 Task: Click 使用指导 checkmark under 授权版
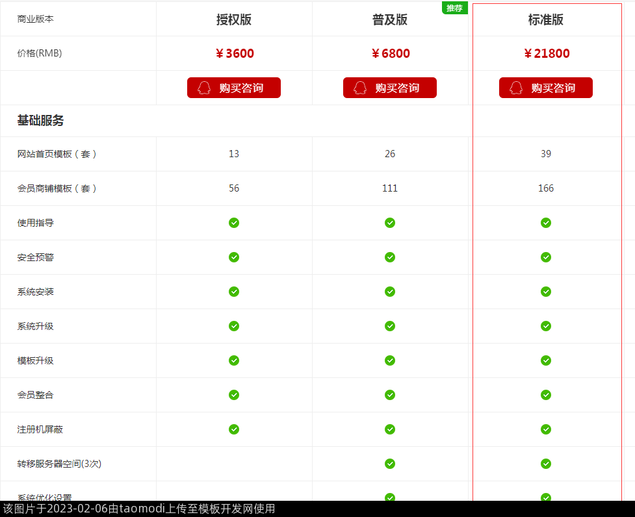pyautogui.click(x=234, y=223)
